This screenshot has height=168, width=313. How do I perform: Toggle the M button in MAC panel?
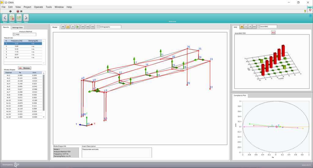[242, 27]
